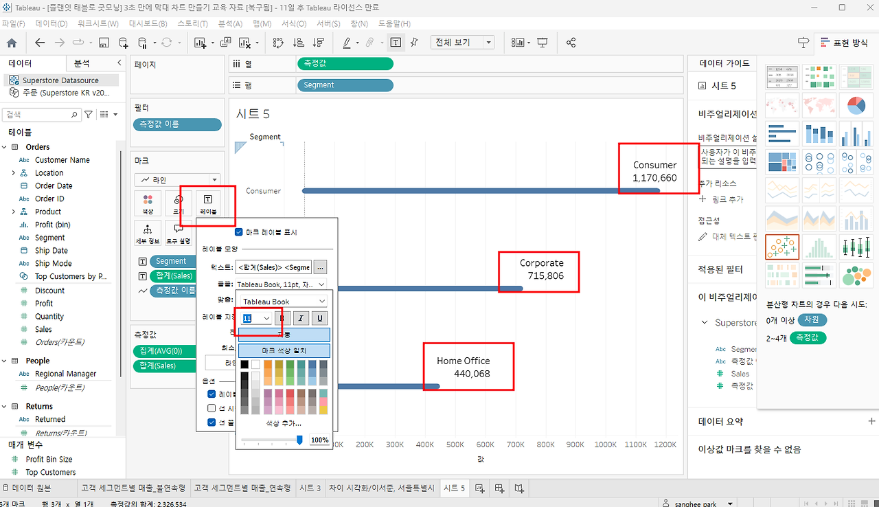This screenshot has width=879, height=507.
Task: Open the Tableau Book font family dropdown
Action: pyautogui.click(x=284, y=302)
